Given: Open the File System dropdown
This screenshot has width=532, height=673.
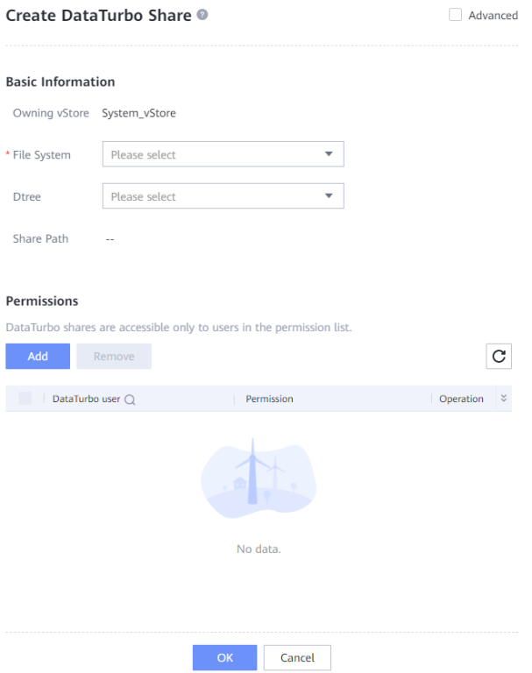Looking at the screenshot, I should 223,154.
